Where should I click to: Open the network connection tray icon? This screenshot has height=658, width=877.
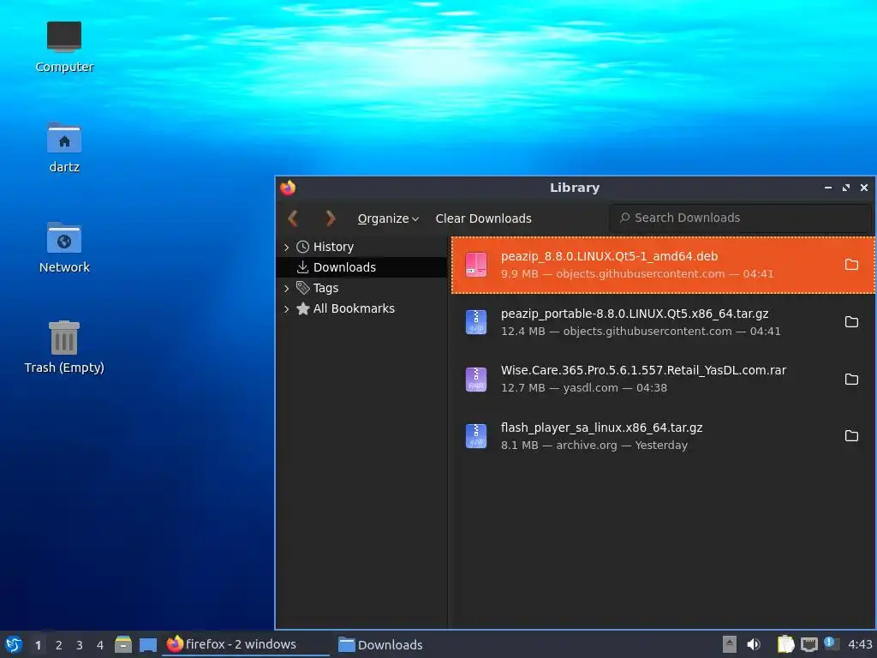(808, 644)
